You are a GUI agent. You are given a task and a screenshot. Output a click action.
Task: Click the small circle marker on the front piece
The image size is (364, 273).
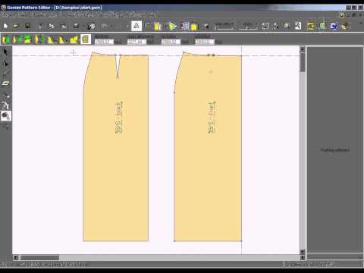point(211,72)
